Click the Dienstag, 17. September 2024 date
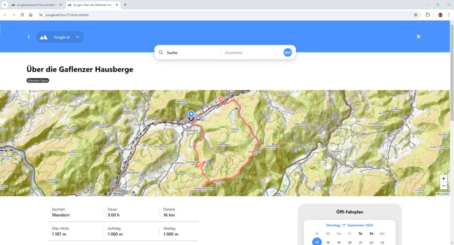Viewport: 454px width, 245px height. [349, 225]
